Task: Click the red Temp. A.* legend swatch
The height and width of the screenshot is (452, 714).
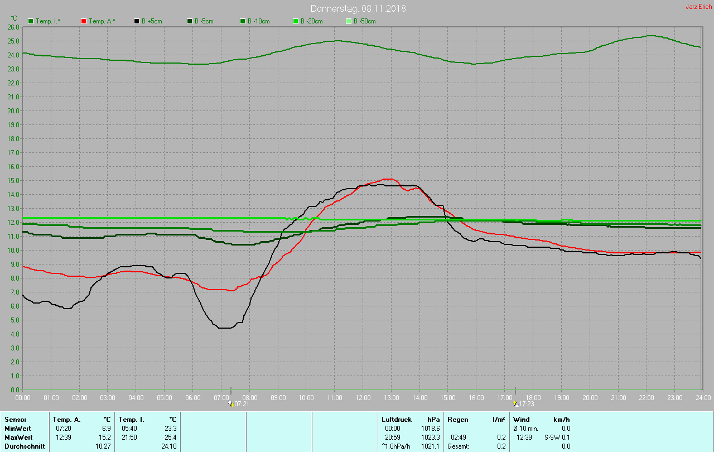Action: pyautogui.click(x=84, y=21)
